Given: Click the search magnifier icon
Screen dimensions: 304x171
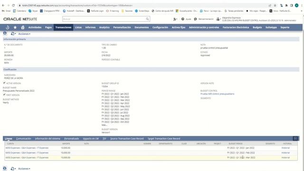Looking at the screenshot, I should point(147,19).
